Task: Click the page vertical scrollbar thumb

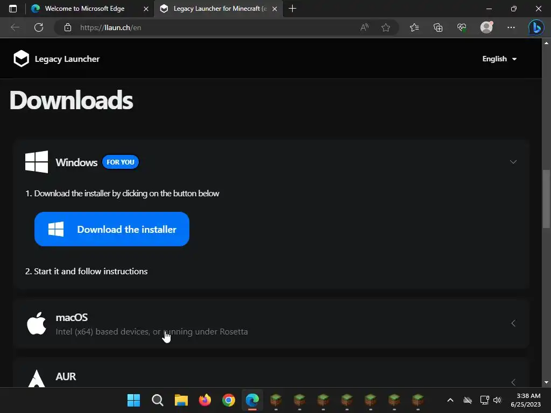Action: tap(546, 199)
